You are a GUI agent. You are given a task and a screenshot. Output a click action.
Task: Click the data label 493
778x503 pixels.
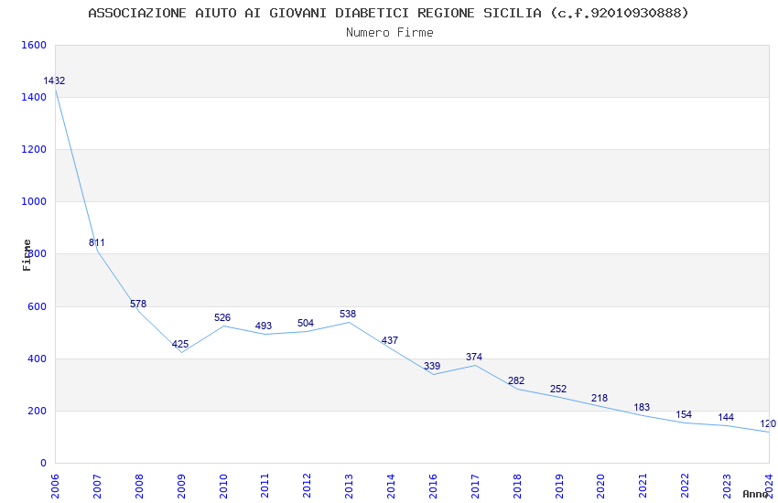coord(264,326)
